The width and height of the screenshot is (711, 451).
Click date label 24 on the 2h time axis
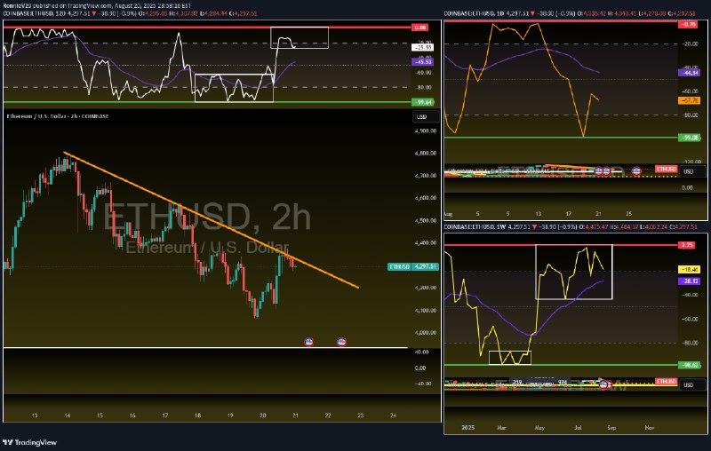point(393,415)
